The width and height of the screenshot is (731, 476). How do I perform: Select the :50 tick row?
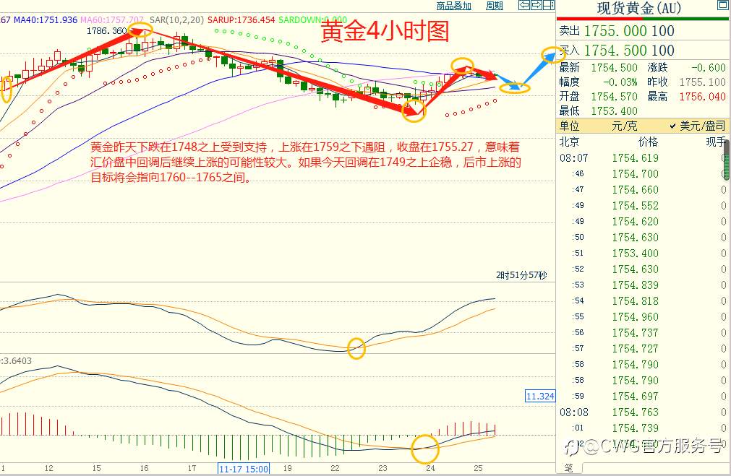(x=644, y=237)
